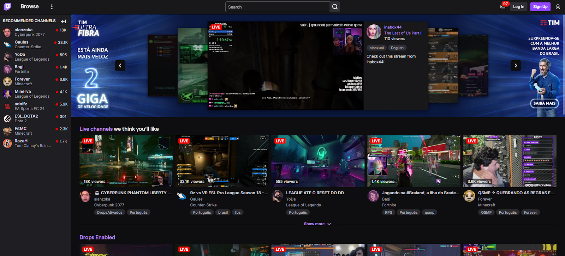The height and width of the screenshot is (256, 565).
Task: Open LEAGUE ATE O RESET DO DD title
Action: (315, 193)
